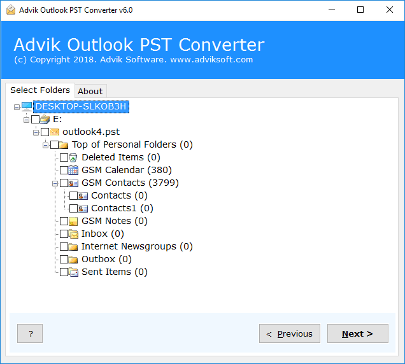Click the 'Sent Items (0)' label
405x364 pixels.
[x=115, y=272]
